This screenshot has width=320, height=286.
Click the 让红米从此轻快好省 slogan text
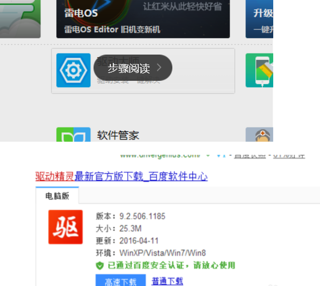(x=182, y=6)
